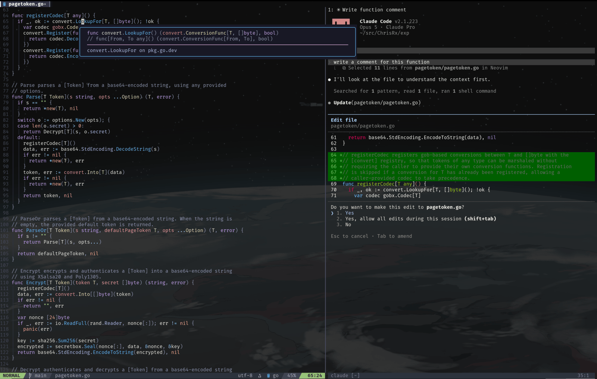This screenshot has width=597, height=379.
Task: Click the 45% scroll percentage indicator
Action: click(x=292, y=376)
